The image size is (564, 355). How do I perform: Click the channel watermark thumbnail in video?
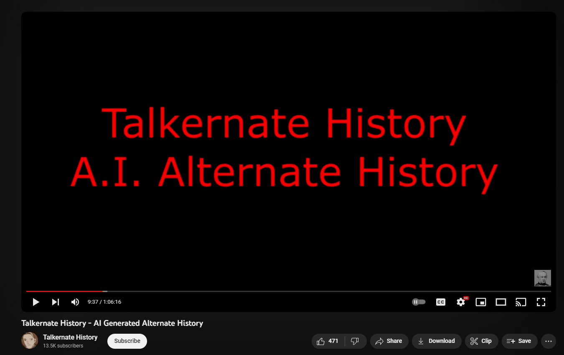[543, 278]
